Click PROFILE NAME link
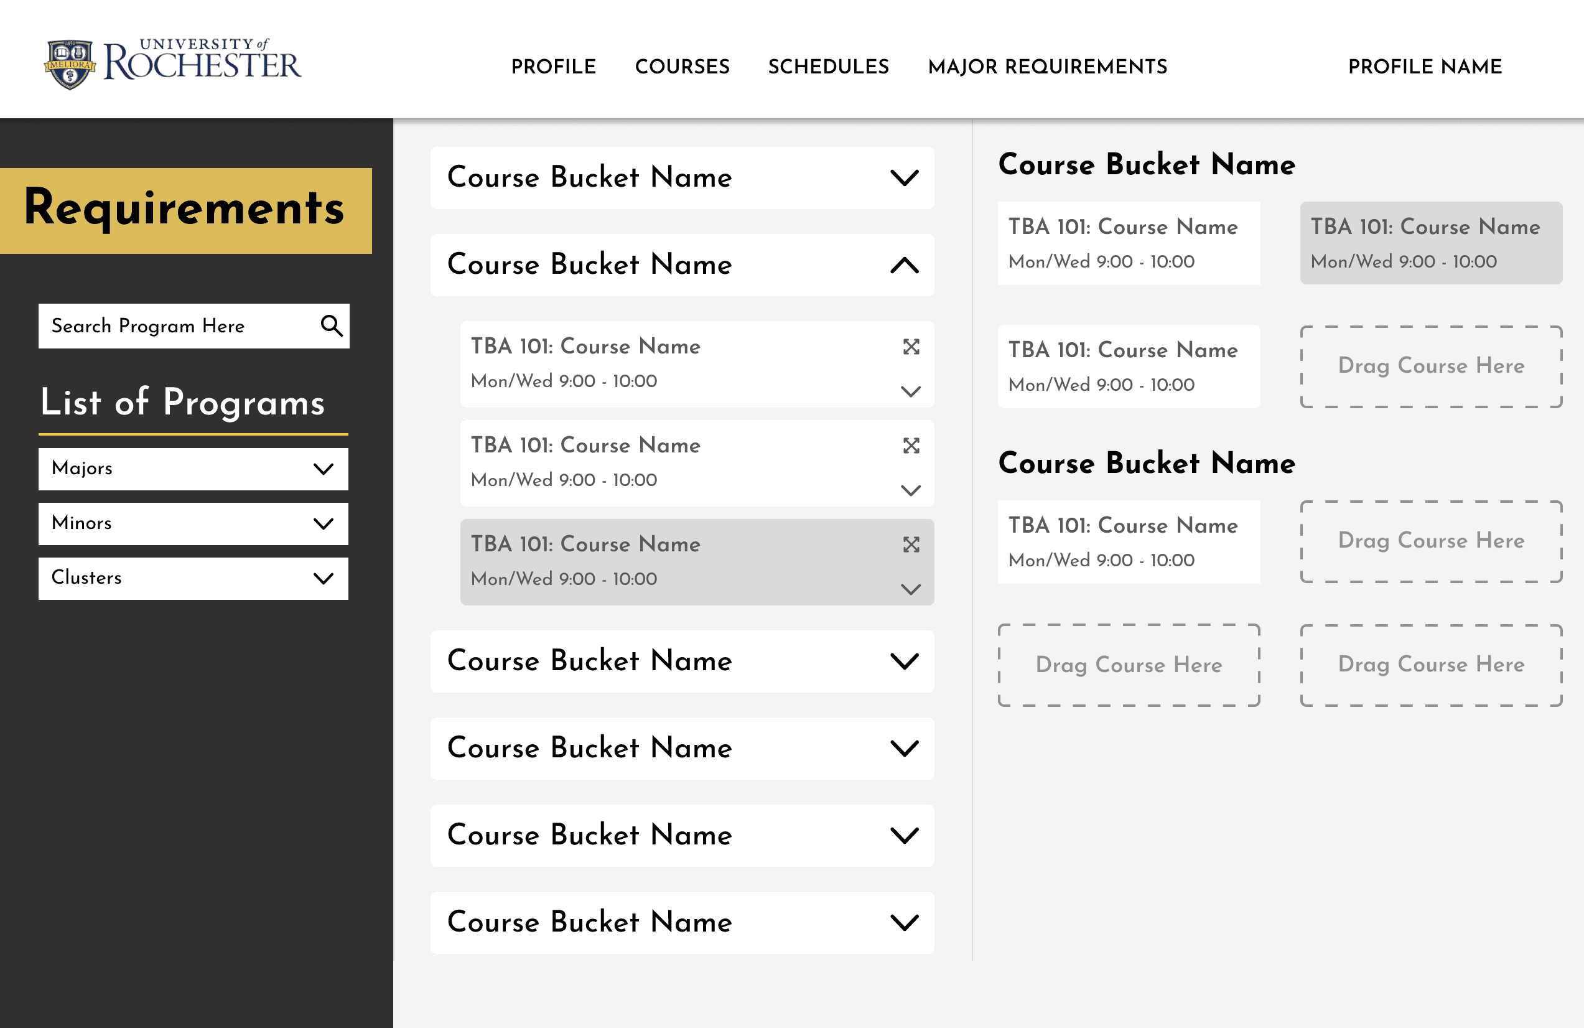1584x1028 pixels. click(1424, 67)
